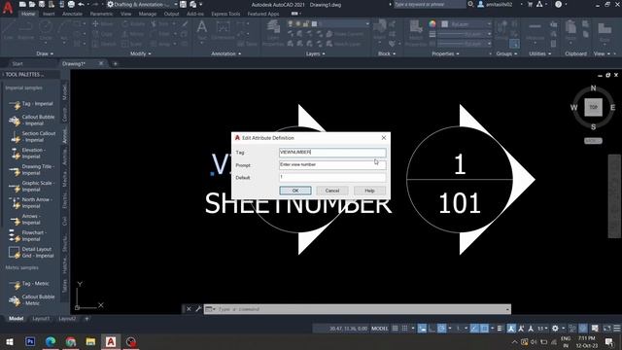
Task: Toggle snap mode in status bar
Action: point(404,329)
